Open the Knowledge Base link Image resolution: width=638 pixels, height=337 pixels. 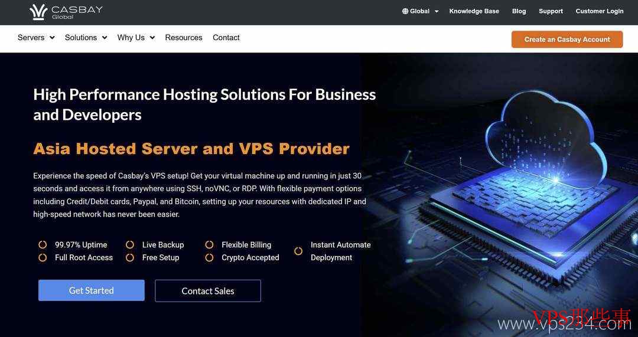pos(474,11)
